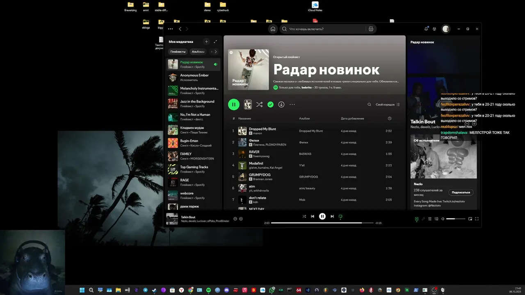The width and height of the screenshot is (525, 295).
Task: Click the playlist preview cover thumbnail button
Action: click(x=248, y=104)
